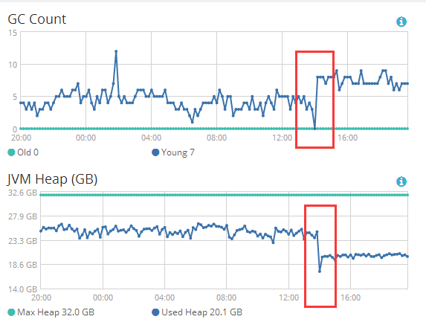Click Used Heap 20.1 GB legend label
This screenshot has height=325, width=426.
201,312
